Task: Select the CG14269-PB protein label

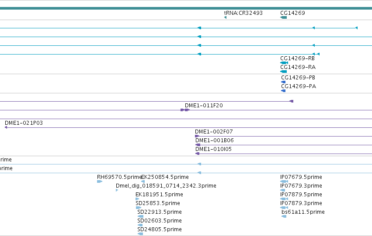Action: click(x=298, y=78)
